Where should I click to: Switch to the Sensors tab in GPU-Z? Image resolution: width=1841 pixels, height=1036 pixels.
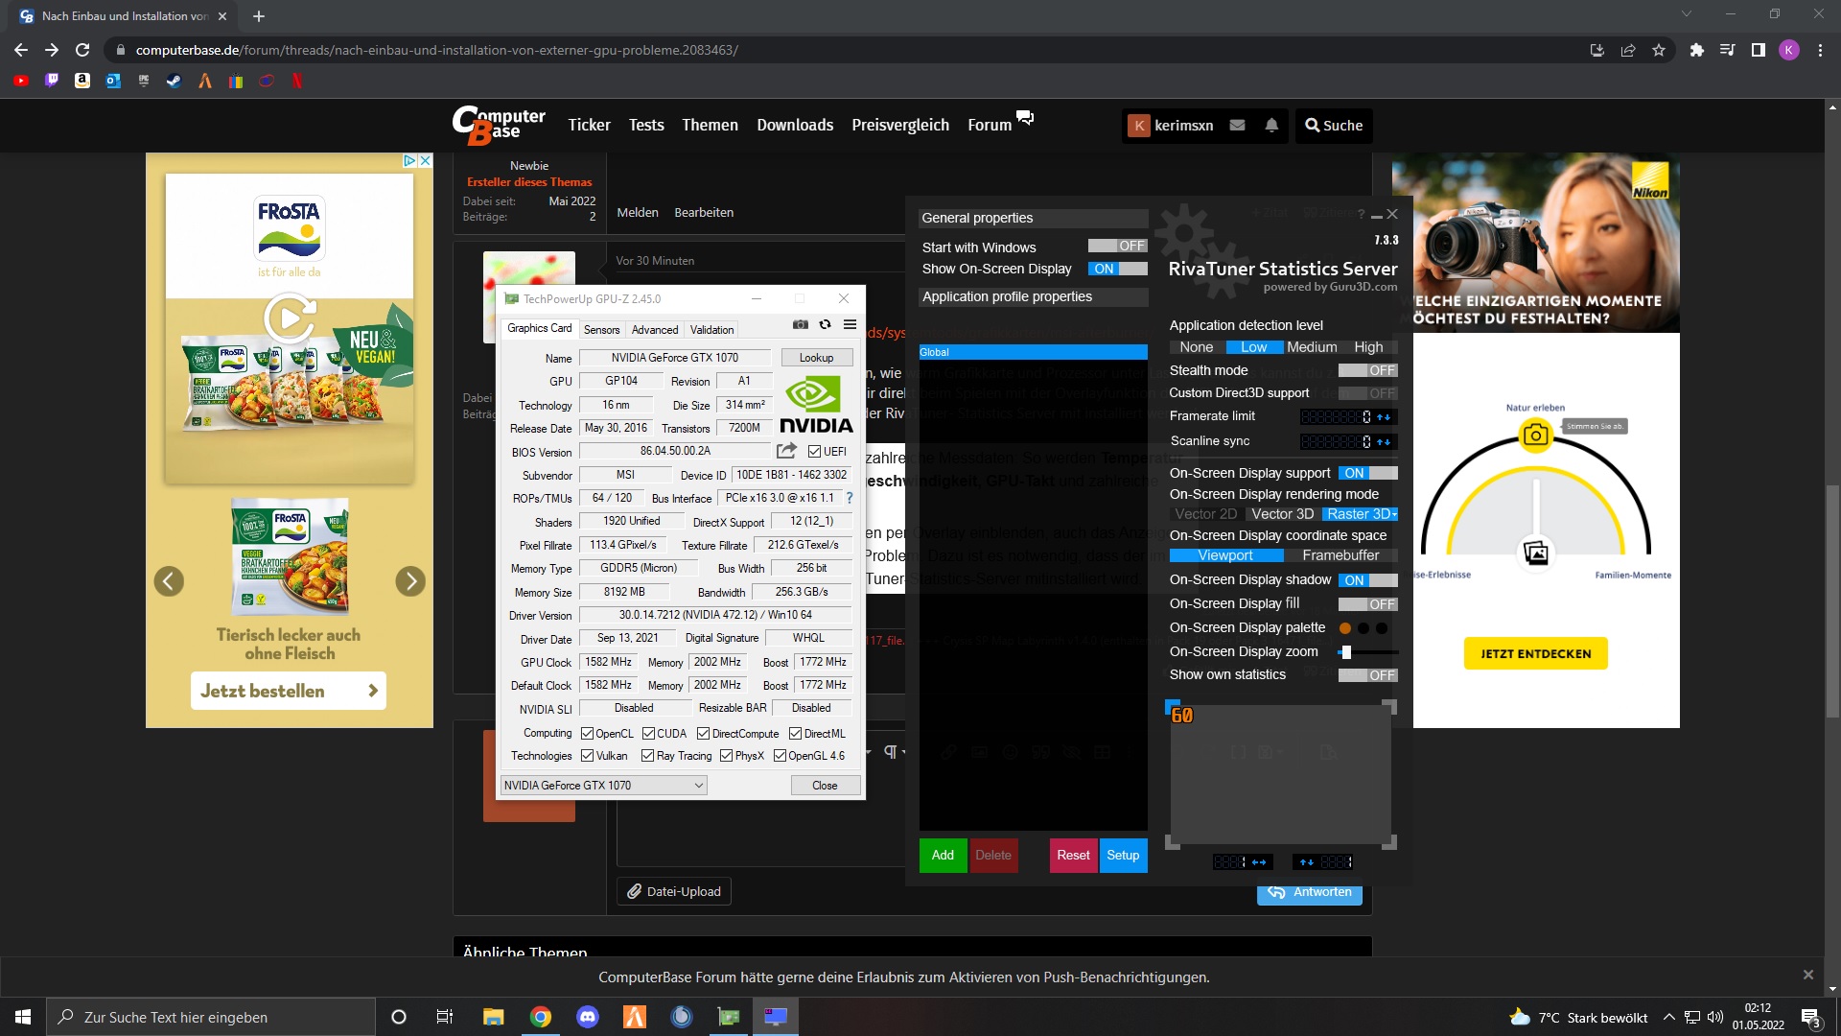(x=601, y=329)
